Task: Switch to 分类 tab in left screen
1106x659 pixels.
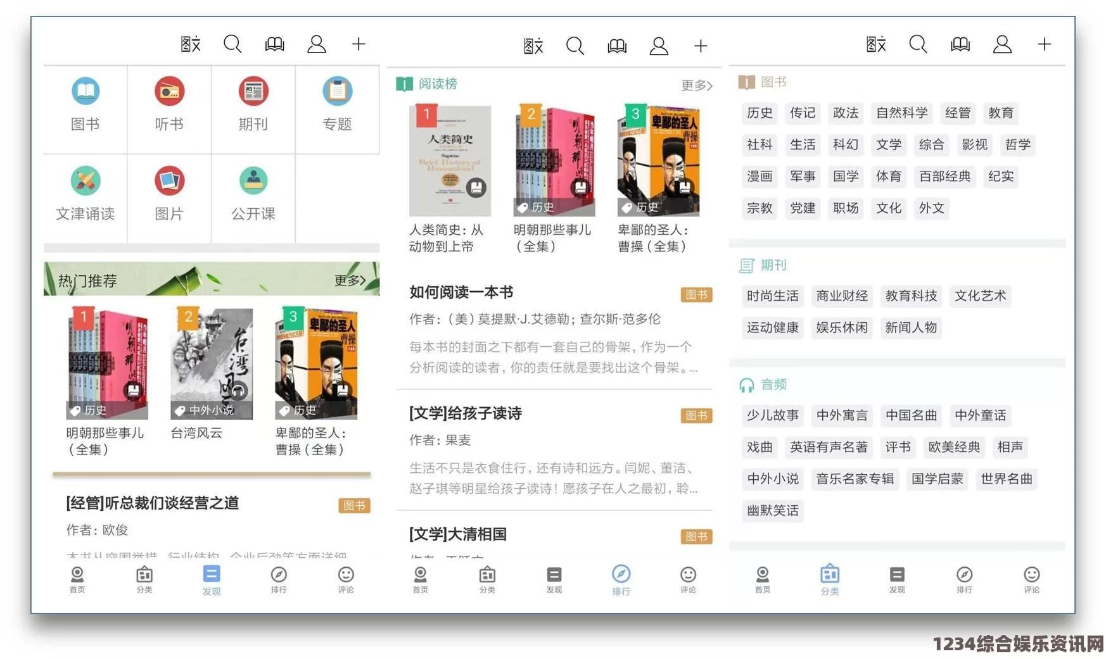Action: click(x=144, y=580)
